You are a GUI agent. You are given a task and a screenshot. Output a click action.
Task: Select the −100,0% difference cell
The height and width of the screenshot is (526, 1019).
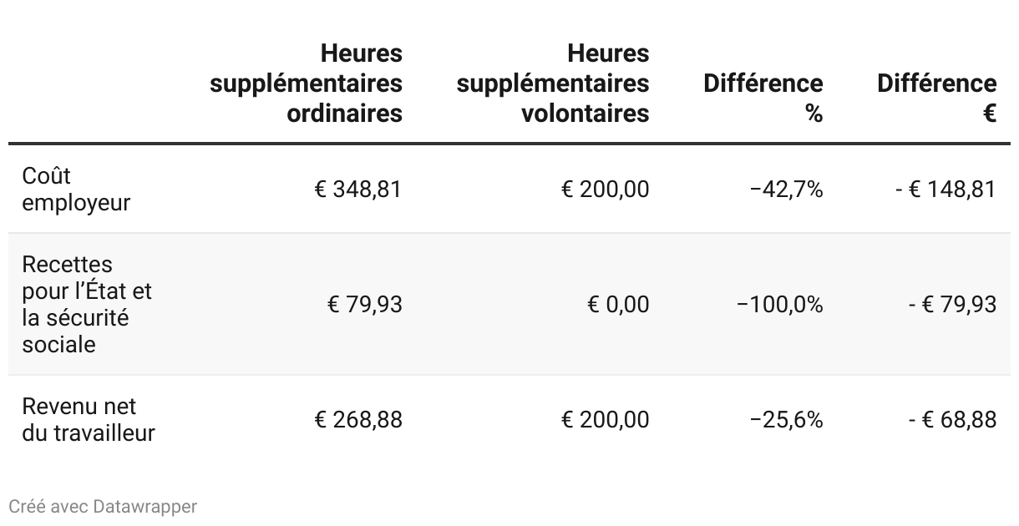[779, 304]
